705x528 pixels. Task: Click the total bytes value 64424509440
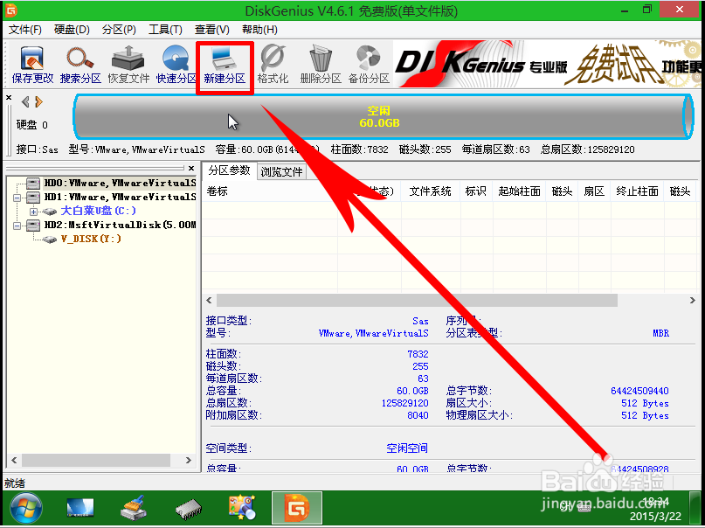pyautogui.click(x=639, y=391)
